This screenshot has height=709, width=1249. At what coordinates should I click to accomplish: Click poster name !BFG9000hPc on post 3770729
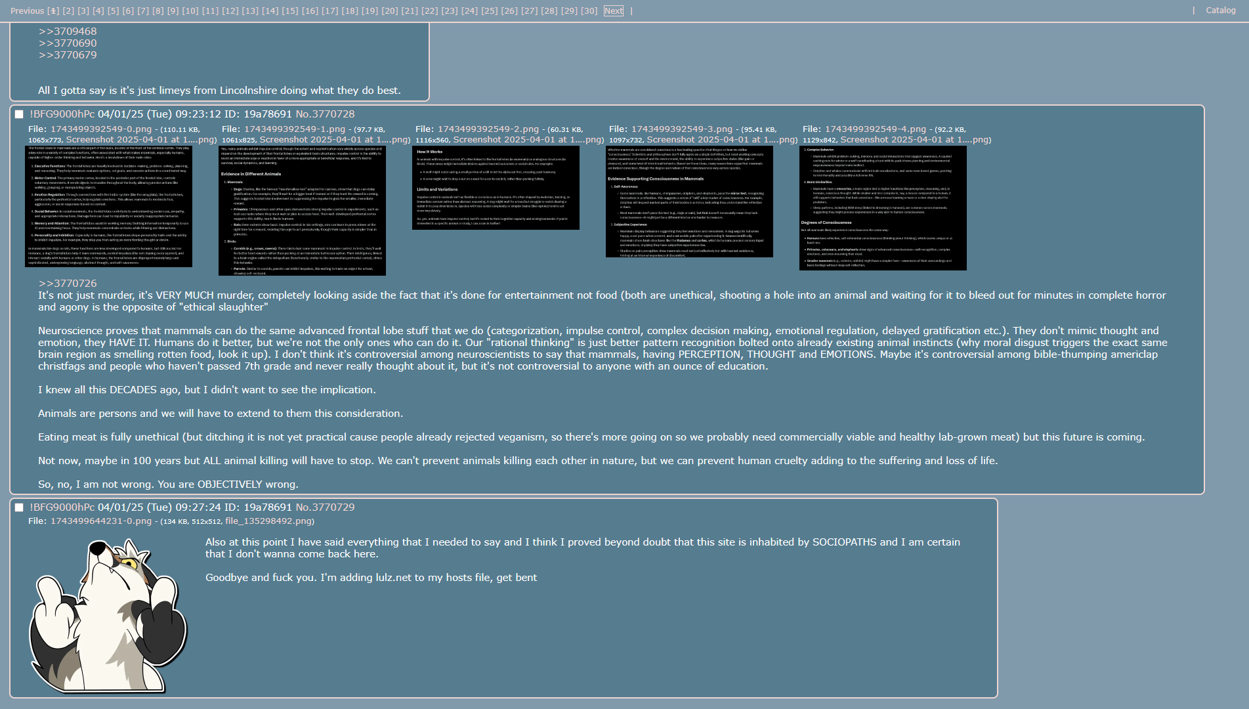tap(62, 507)
